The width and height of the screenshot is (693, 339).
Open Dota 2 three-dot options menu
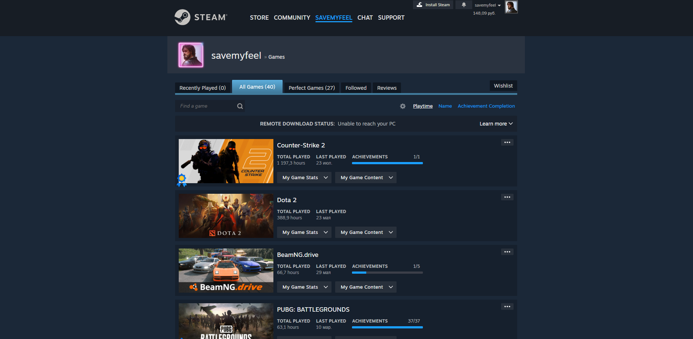click(507, 197)
